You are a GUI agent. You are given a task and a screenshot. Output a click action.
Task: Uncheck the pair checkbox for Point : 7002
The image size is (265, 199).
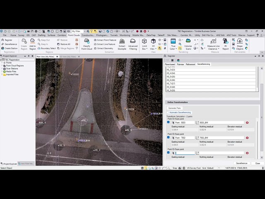169,137
